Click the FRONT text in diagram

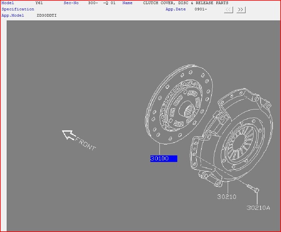(x=85, y=143)
